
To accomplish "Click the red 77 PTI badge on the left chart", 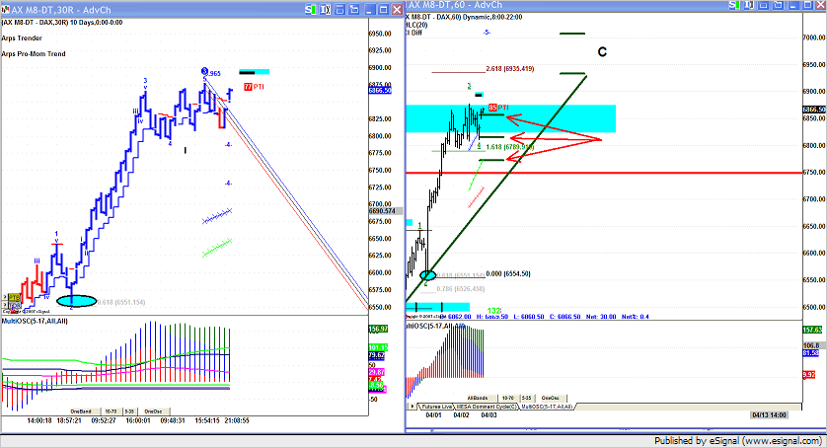I will pyautogui.click(x=253, y=87).
